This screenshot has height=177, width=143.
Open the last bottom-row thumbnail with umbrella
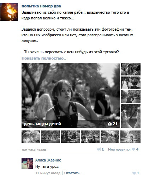point(130,136)
